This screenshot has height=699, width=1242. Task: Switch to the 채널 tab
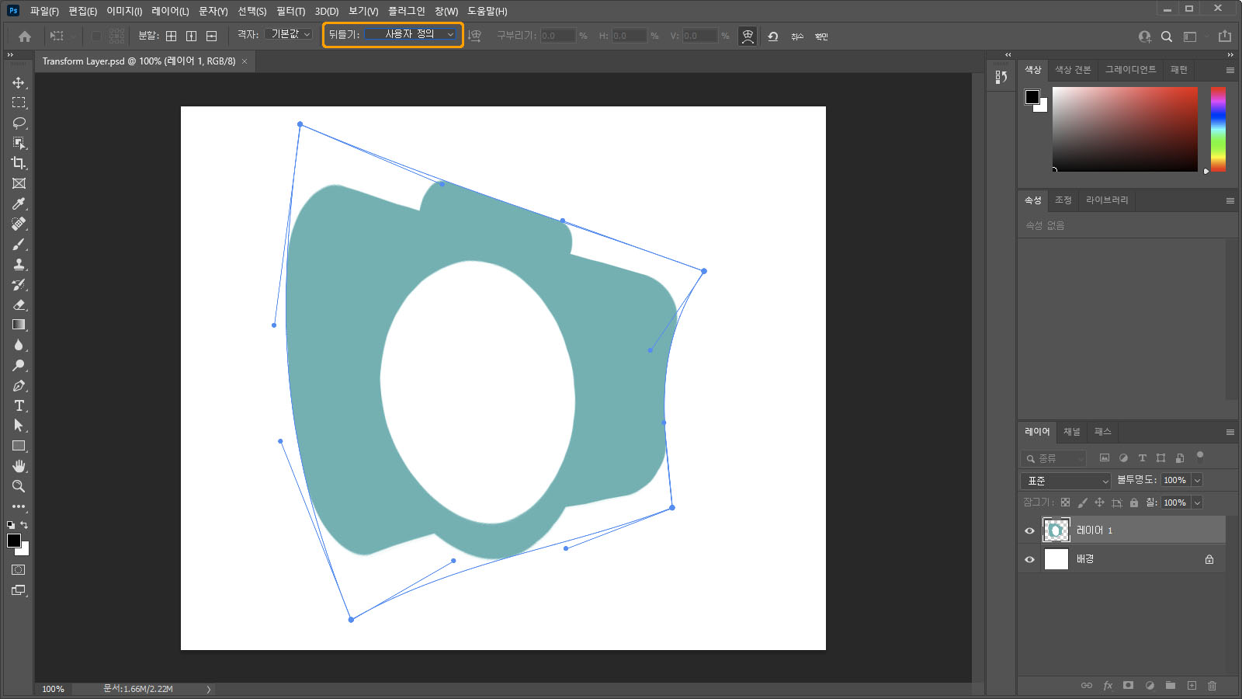click(1071, 432)
